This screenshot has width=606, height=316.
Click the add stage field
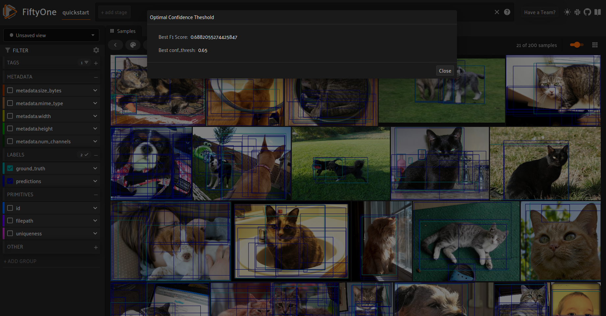[114, 12]
